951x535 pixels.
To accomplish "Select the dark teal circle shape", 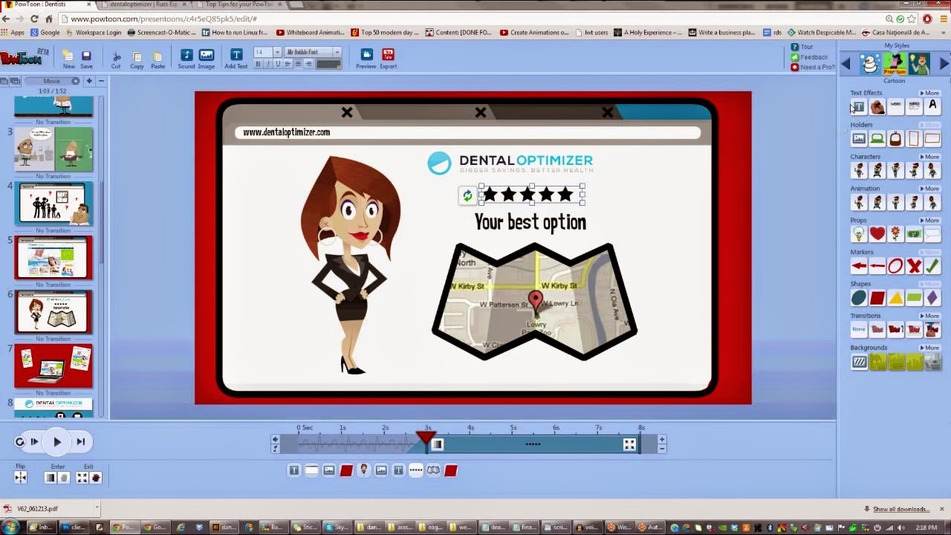I will click(859, 298).
